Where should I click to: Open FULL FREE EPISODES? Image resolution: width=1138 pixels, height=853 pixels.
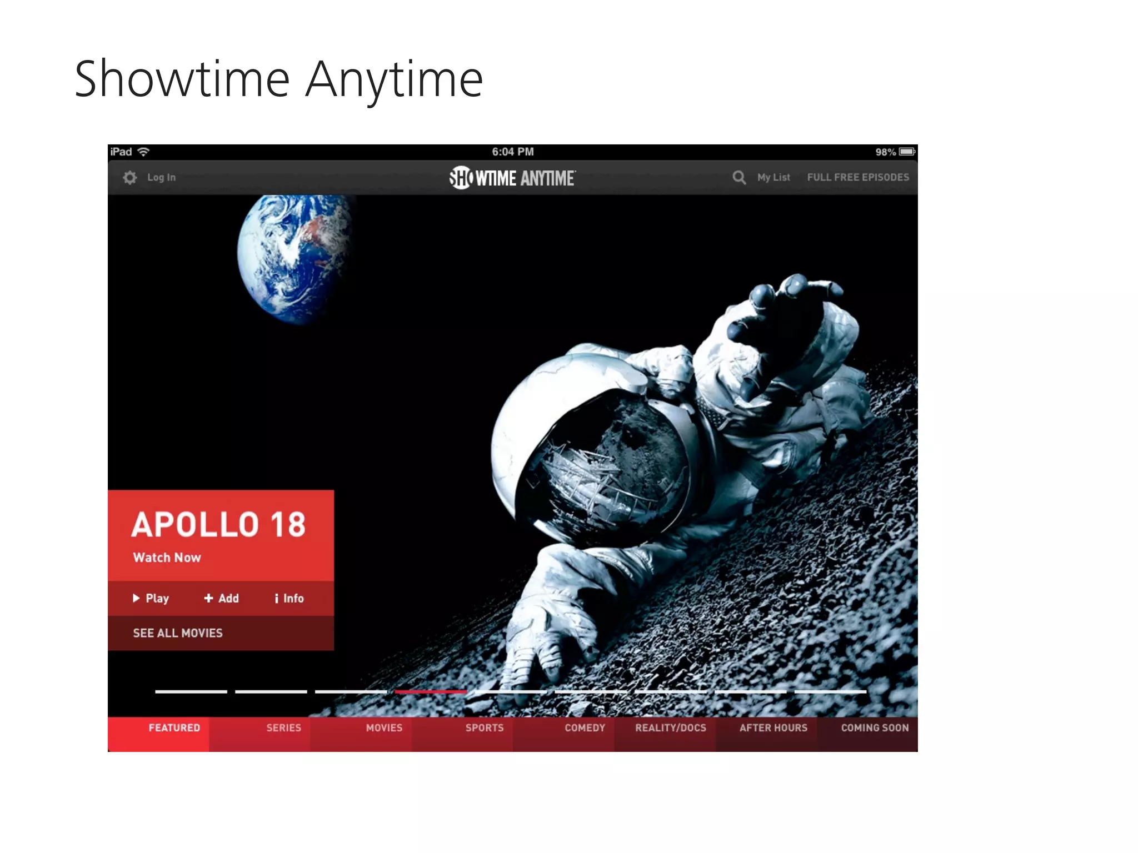[857, 178]
